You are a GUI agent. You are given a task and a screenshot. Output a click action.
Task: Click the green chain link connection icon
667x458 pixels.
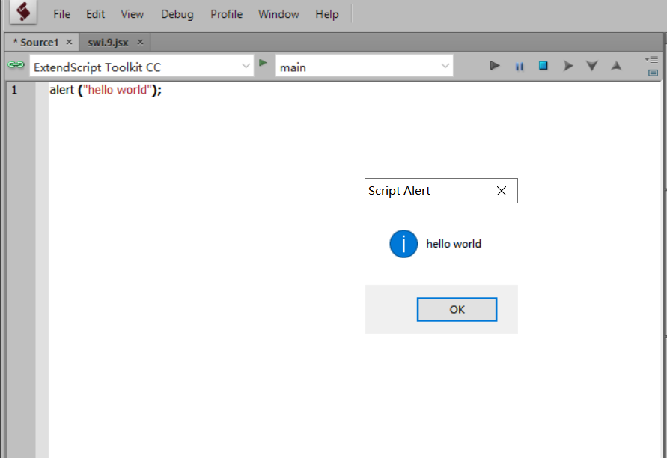click(x=16, y=64)
